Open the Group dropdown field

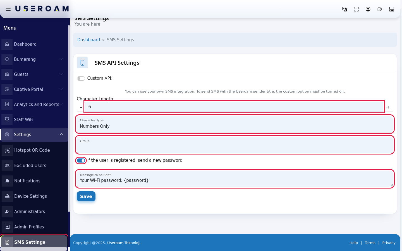(235, 145)
